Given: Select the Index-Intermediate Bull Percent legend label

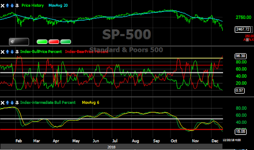Looking at the screenshot, I should click(x=48, y=102).
